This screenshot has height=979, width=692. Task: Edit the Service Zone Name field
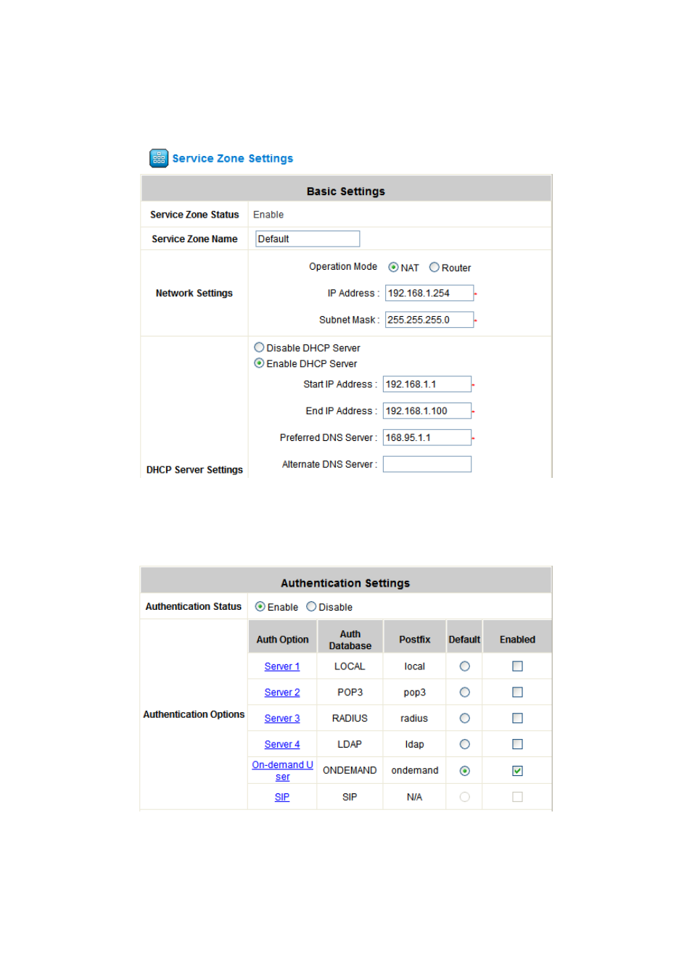point(308,239)
